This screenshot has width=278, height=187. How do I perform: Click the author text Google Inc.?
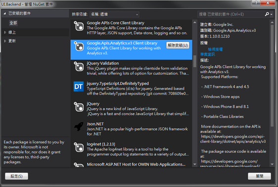(x=223, y=24)
